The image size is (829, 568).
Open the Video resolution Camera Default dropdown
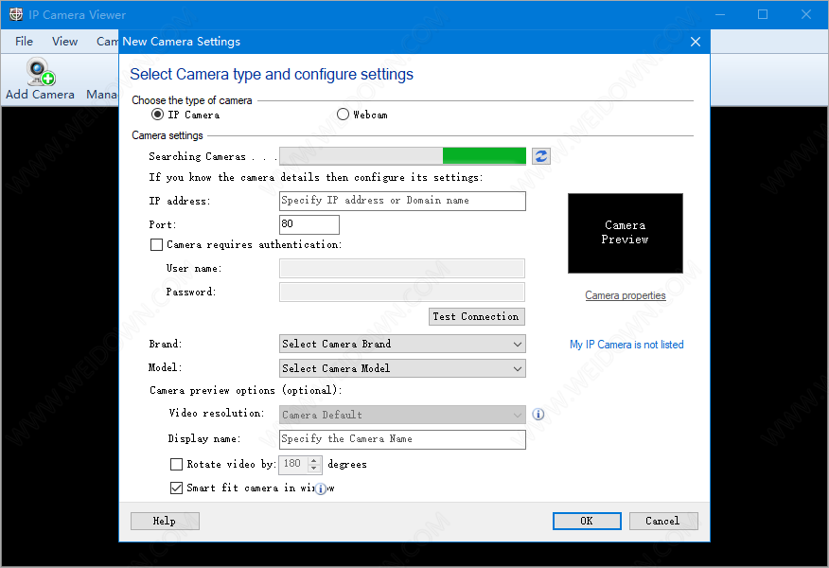[402, 415]
